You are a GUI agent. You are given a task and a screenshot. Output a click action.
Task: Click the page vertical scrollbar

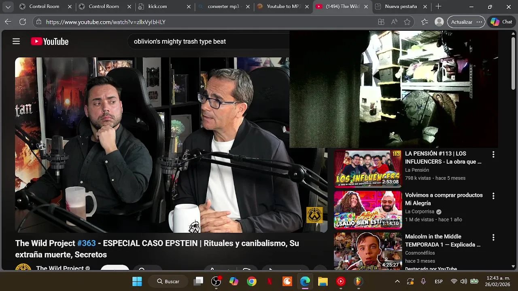[514, 63]
